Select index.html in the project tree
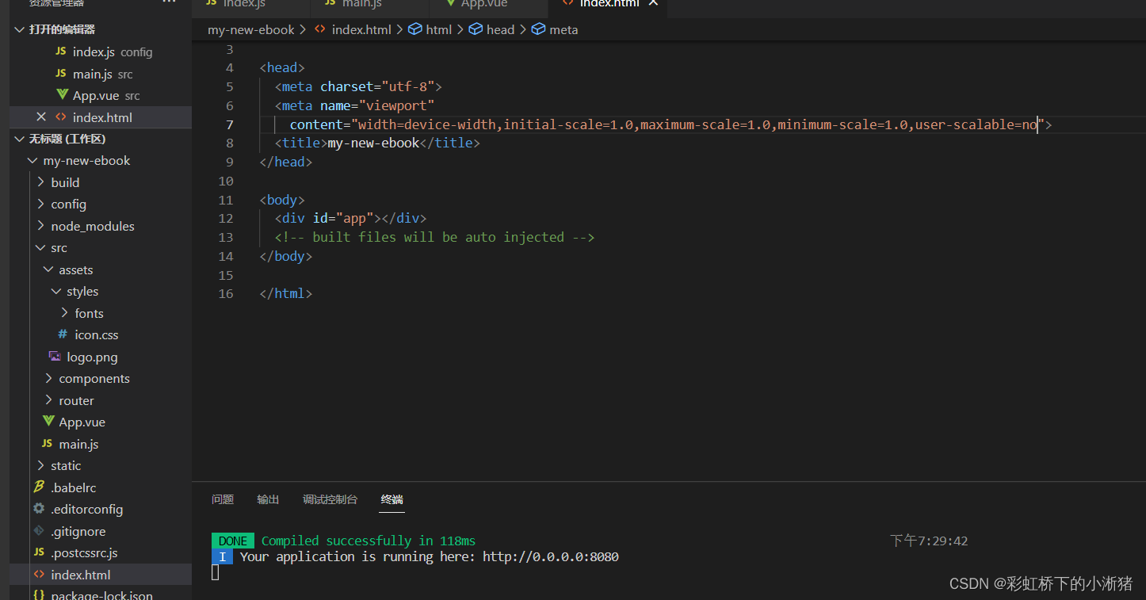 pyautogui.click(x=101, y=575)
